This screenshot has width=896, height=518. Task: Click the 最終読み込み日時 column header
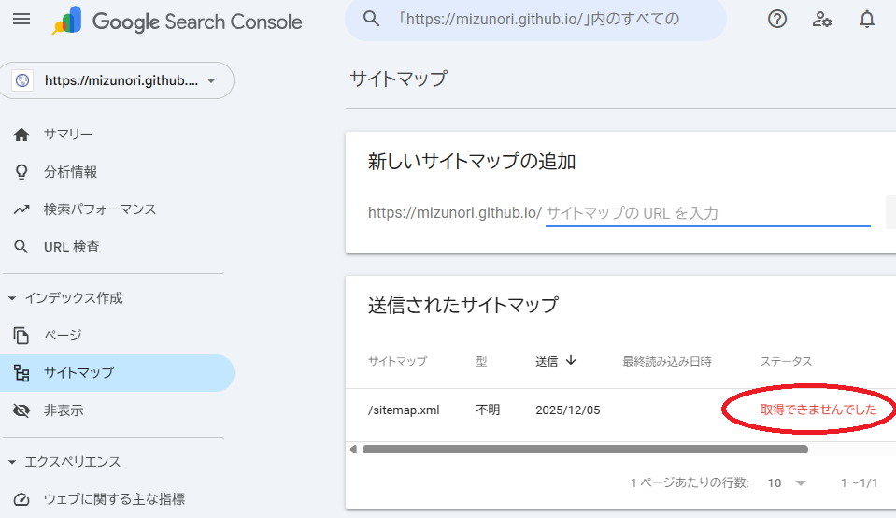pos(667,361)
